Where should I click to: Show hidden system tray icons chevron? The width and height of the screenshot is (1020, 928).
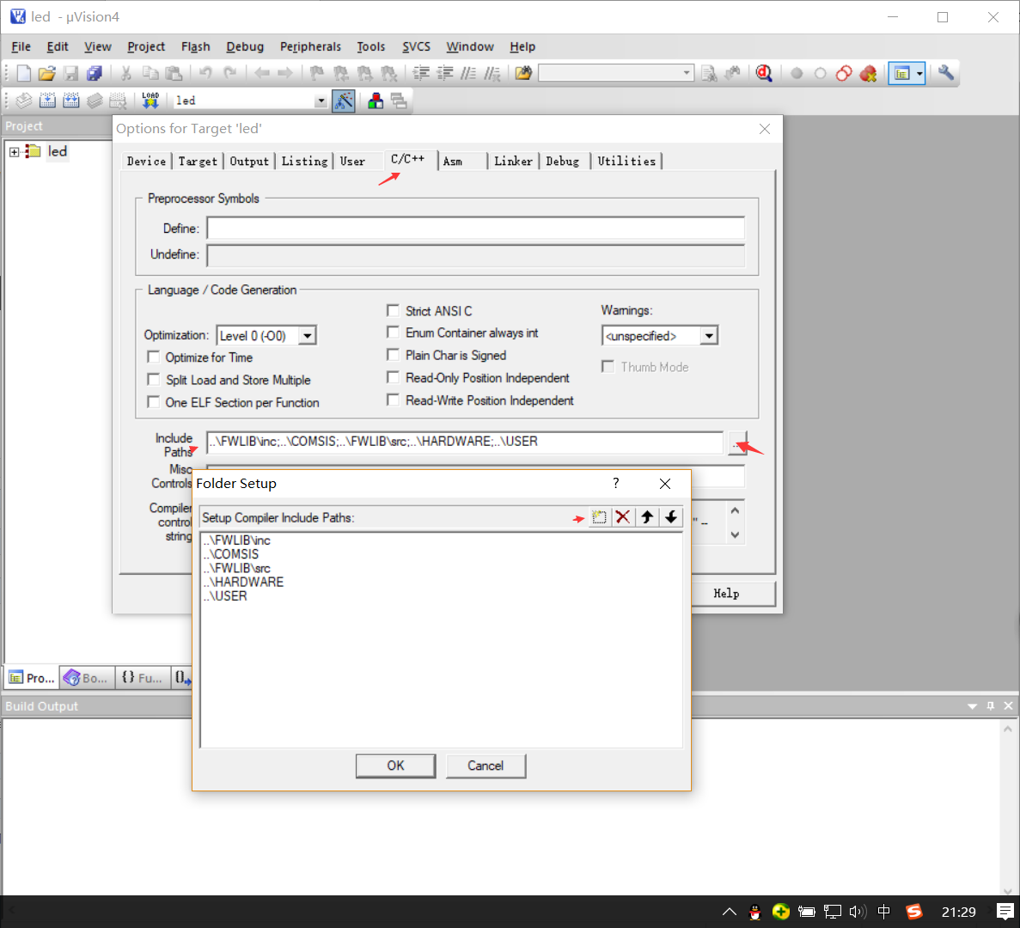click(x=730, y=912)
